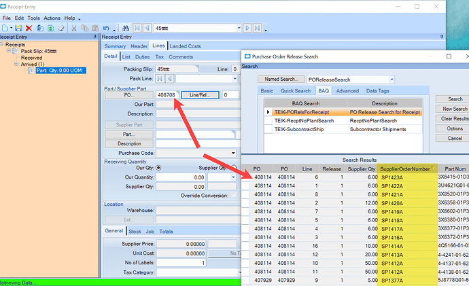The height and width of the screenshot is (286, 469).
Task: Click the Line/Rel... button
Action: [x=200, y=95]
